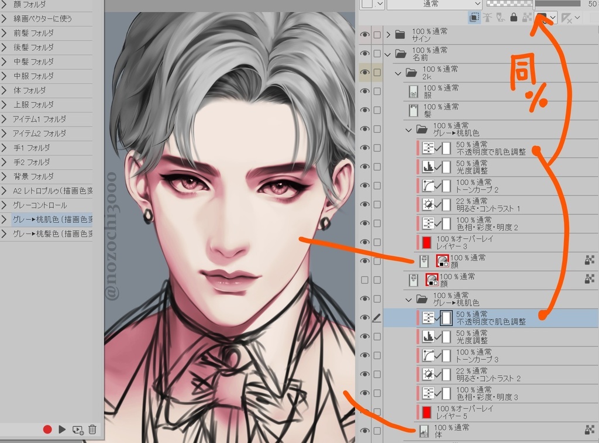599x443 pixels.
Task: Click the Lock Layer padlock icon
Action: tap(514, 17)
